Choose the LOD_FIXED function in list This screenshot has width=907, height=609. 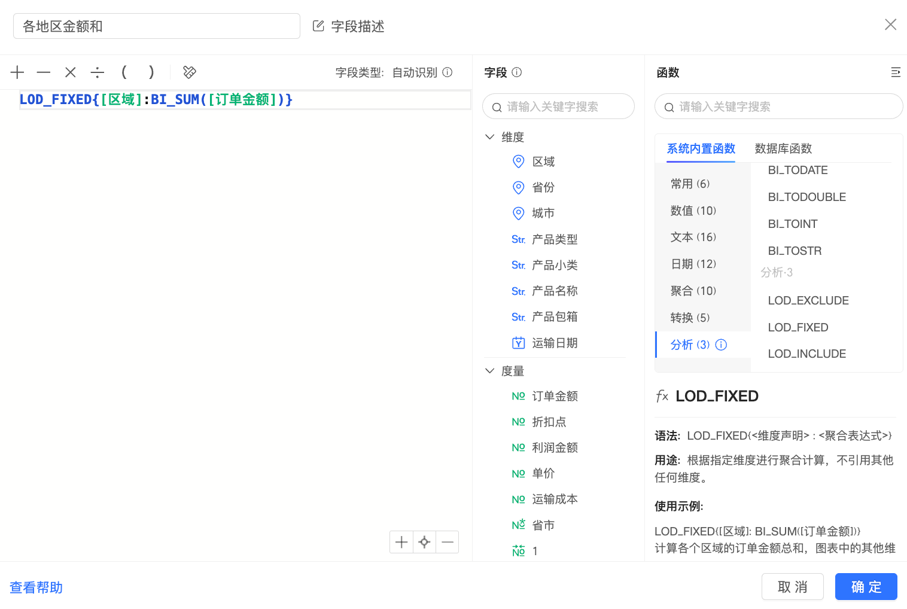798,327
